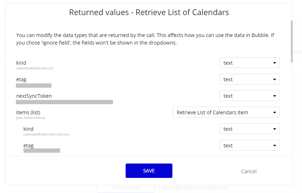Expand the nested item etag type dropdown
Image resolution: width=302 pixels, height=193 pixels.
(249, 146)
